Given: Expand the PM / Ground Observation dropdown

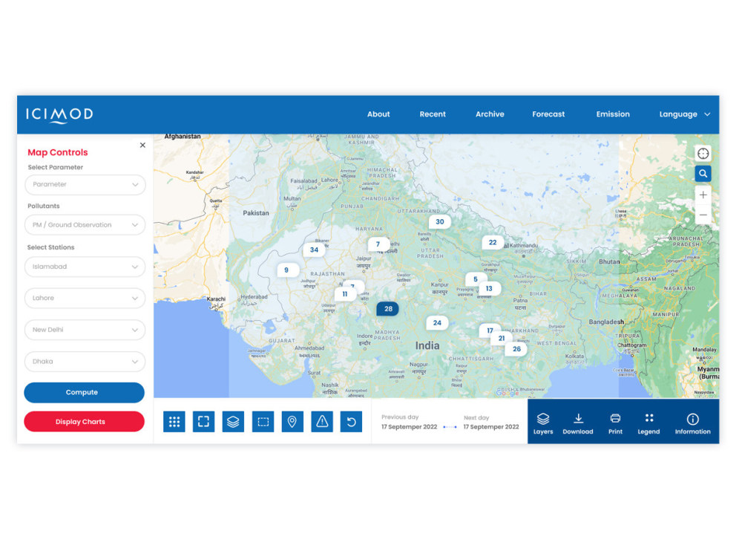Looking at the screenshot, I should [85, 225].
